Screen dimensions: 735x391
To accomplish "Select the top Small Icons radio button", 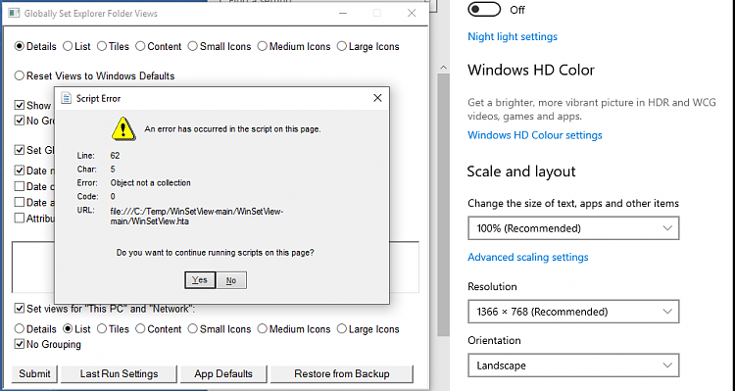I will tap(193, 46).
